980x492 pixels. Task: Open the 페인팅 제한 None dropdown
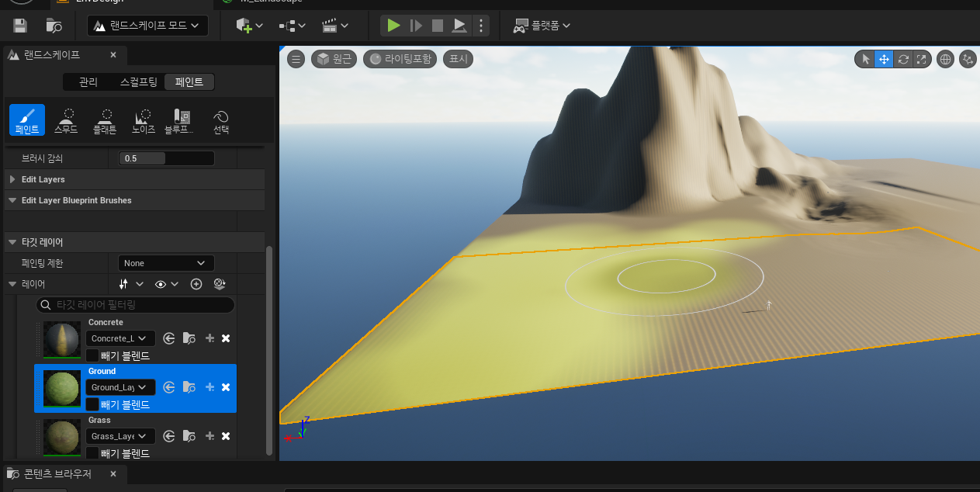coord(166,263)
